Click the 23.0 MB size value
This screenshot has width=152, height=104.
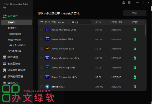click(x=99, y=87)
